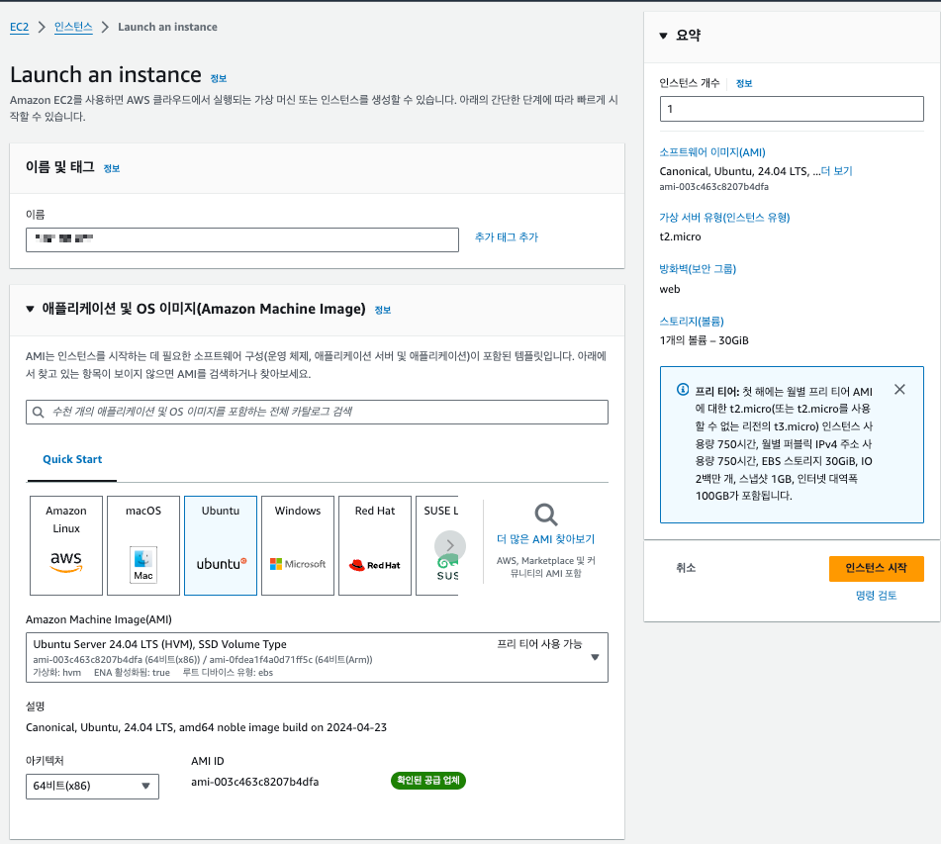The image size is (941, 844).
Task: Switch to the Quick Start tab
Action: pyautogui.click(x=72, y=459)
